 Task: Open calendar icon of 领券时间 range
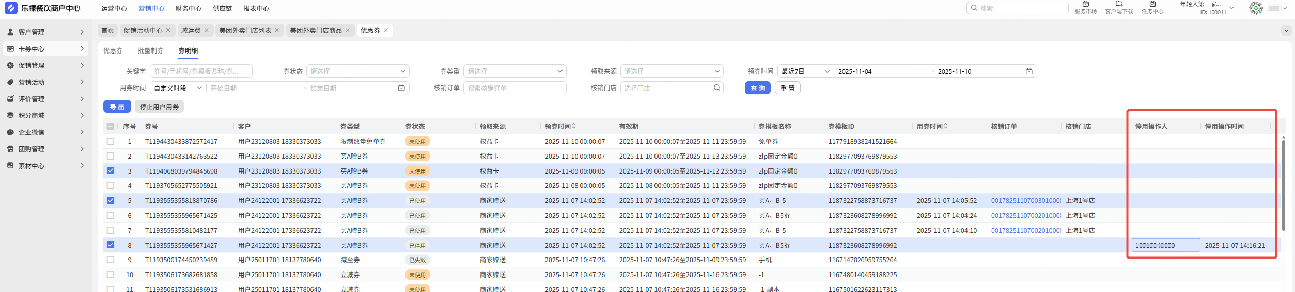(1028, 71)
